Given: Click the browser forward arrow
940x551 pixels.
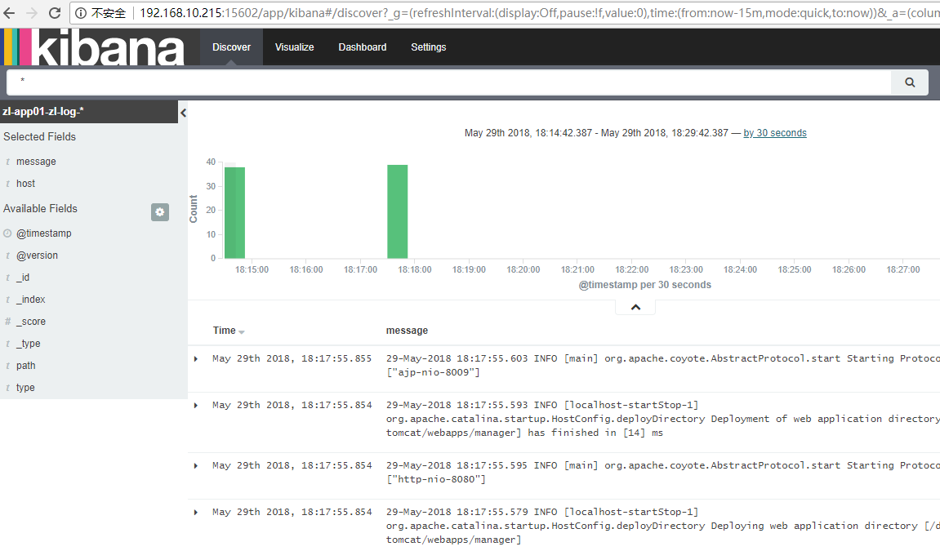Looking at the screenshot, I should (x=32, y=12).
